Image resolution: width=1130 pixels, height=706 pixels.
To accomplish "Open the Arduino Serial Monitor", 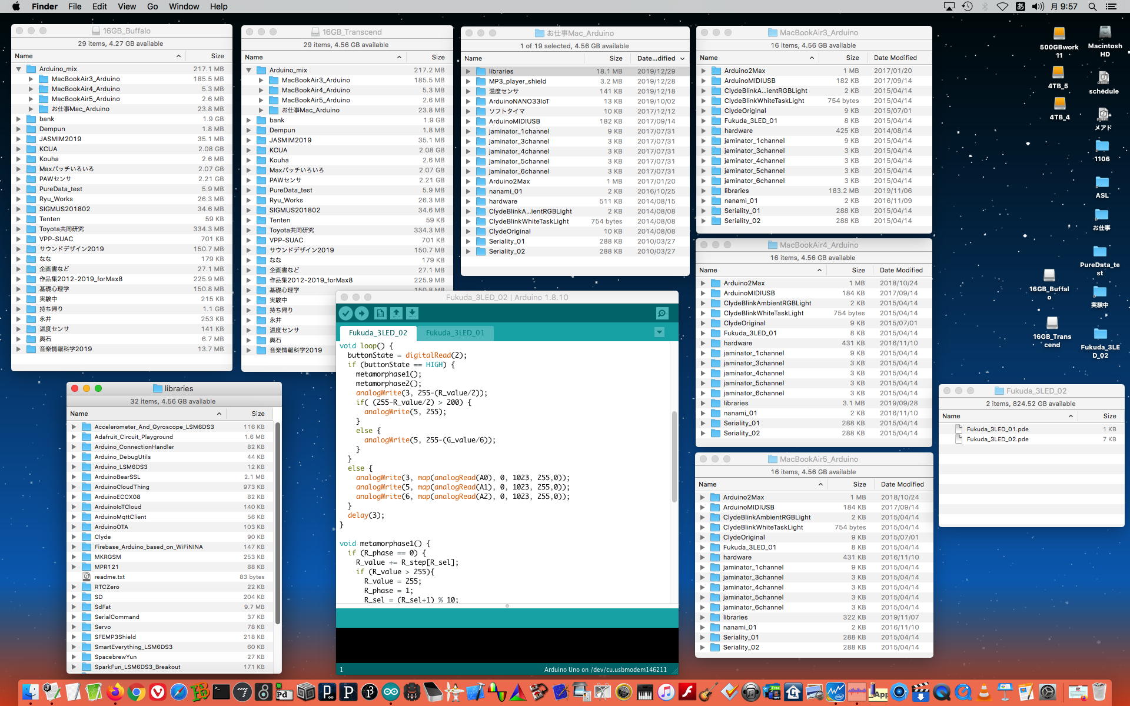I will point(662,314).
